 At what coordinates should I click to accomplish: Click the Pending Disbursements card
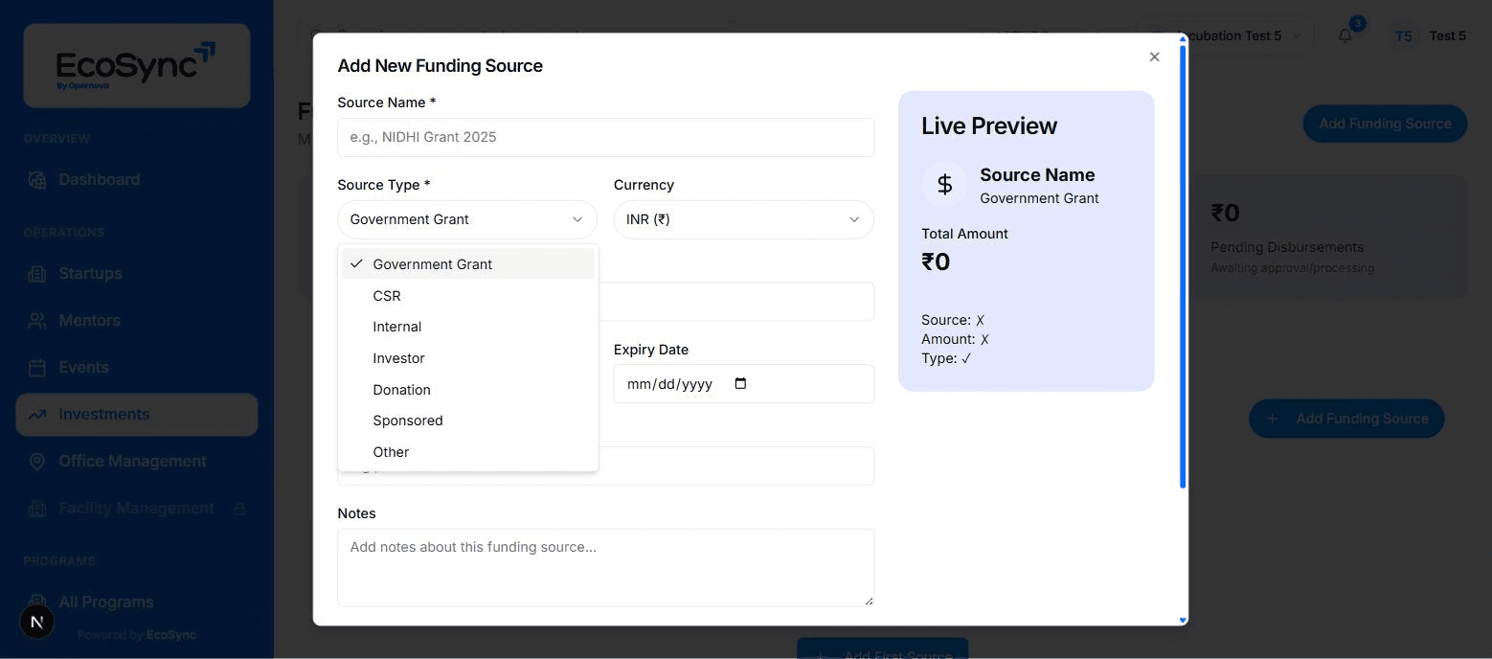[1329, 238]
